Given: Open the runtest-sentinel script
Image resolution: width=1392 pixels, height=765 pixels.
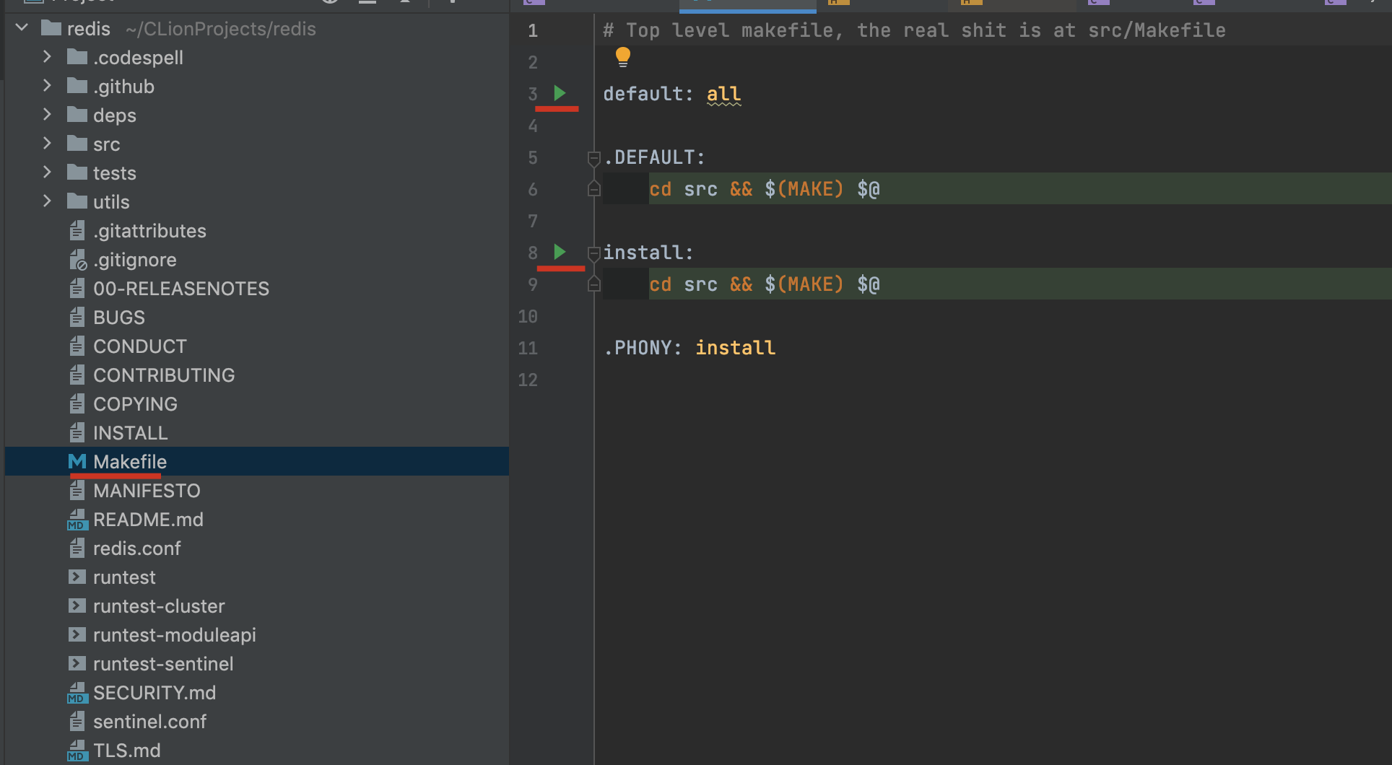Looking at the screenshot, I should tap(163, 664).
